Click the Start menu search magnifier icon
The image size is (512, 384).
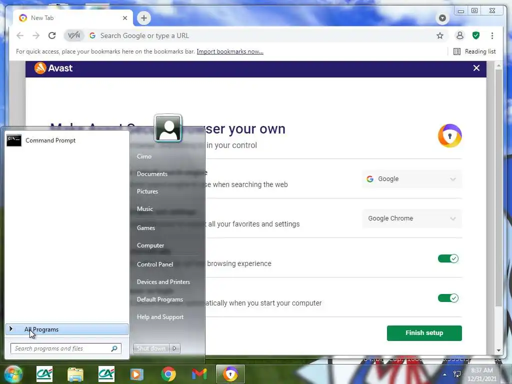point(114,348)
